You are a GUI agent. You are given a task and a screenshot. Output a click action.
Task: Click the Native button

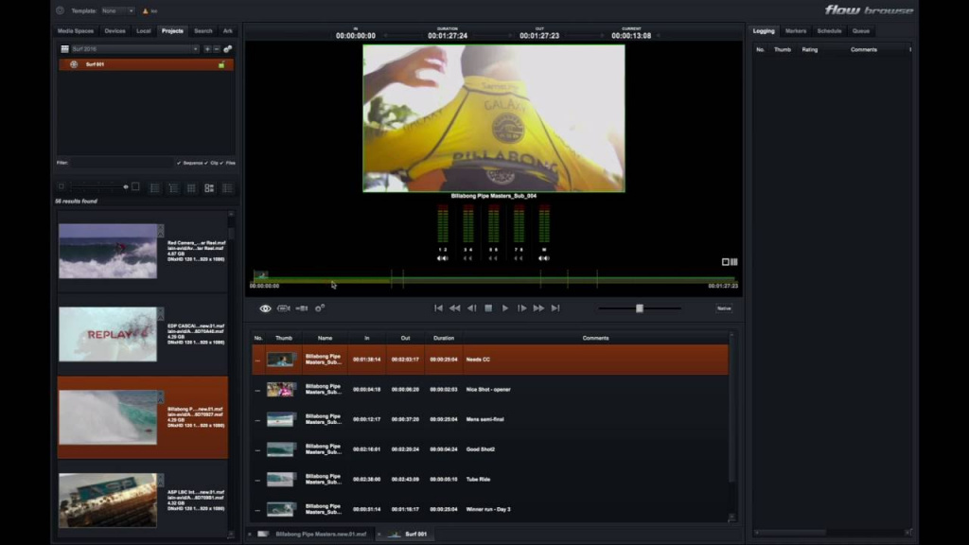pos(724,308)
